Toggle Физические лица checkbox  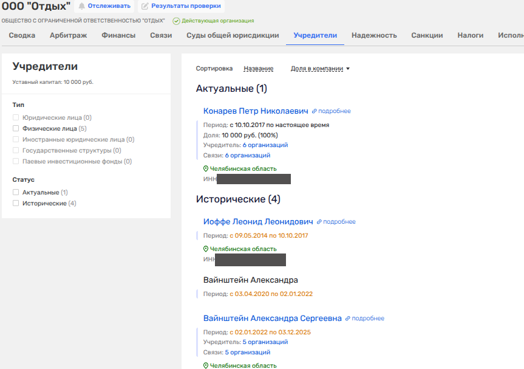(16, 128)
